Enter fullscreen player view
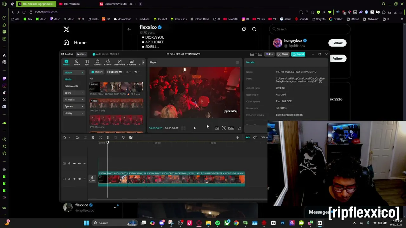406x228 pixels. (239, 128)
